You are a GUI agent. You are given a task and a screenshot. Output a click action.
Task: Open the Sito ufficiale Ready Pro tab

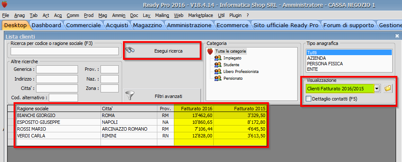(285, 25)
